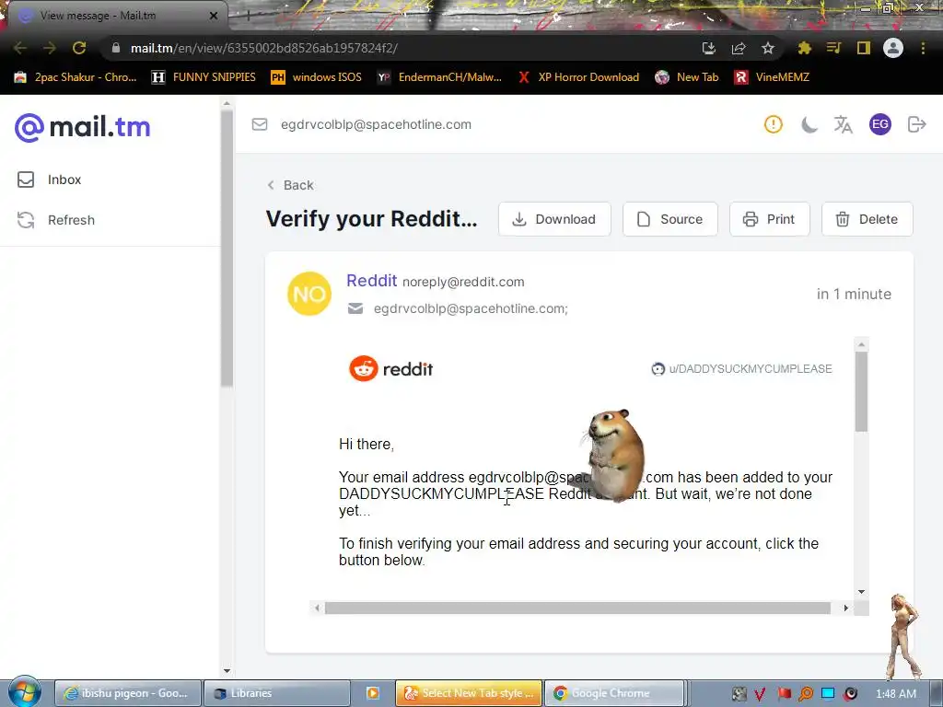Click the 1:48 AM clock
The height and width of the screenshot is (707, 943).
896,694
